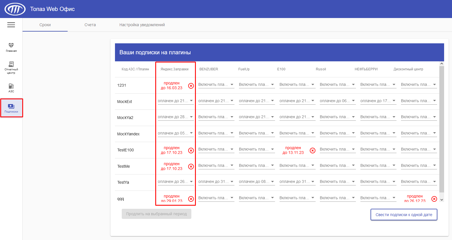Open FuelUp dropdown for TestYa row
This screenshot has width=452, height=240.
(257, 181)
